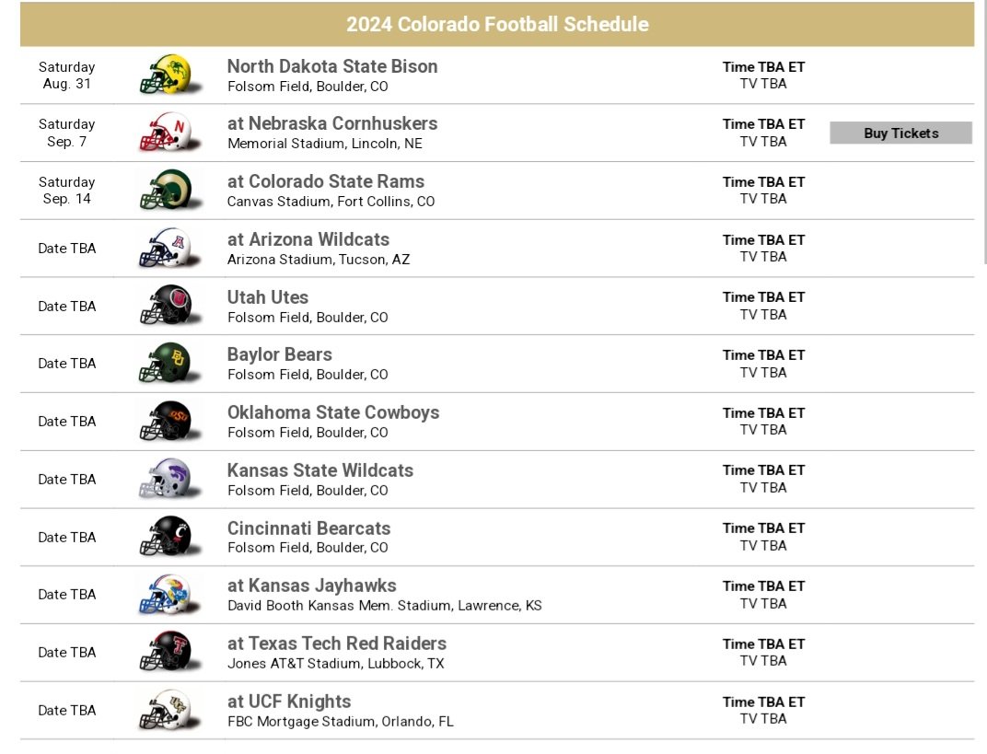Click the at Colorado State Rams link

point(325,181)
